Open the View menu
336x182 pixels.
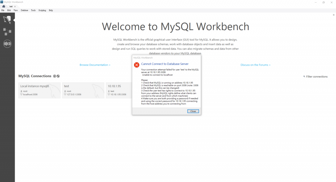coord(16,10)
